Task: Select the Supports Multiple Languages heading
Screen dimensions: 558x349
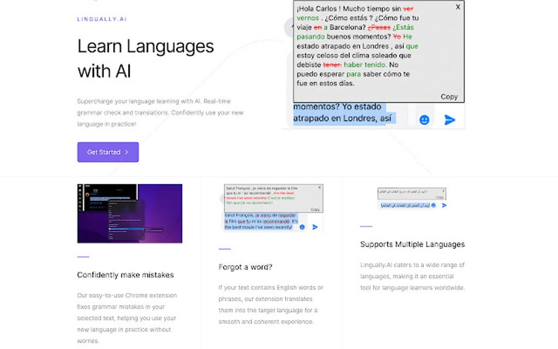Action: click(x=412, y=244)
